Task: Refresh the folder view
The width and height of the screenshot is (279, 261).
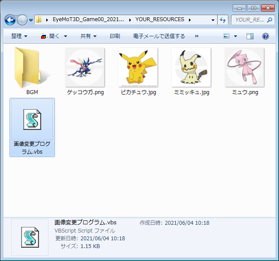Action: (223, 20)
